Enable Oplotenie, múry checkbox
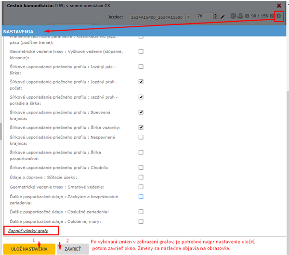 pos(141,221)
